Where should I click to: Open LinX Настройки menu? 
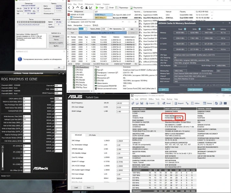(x=78, y=25)
